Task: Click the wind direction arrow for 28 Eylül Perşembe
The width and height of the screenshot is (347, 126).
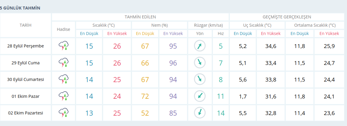Action: [x=200, y=46]
